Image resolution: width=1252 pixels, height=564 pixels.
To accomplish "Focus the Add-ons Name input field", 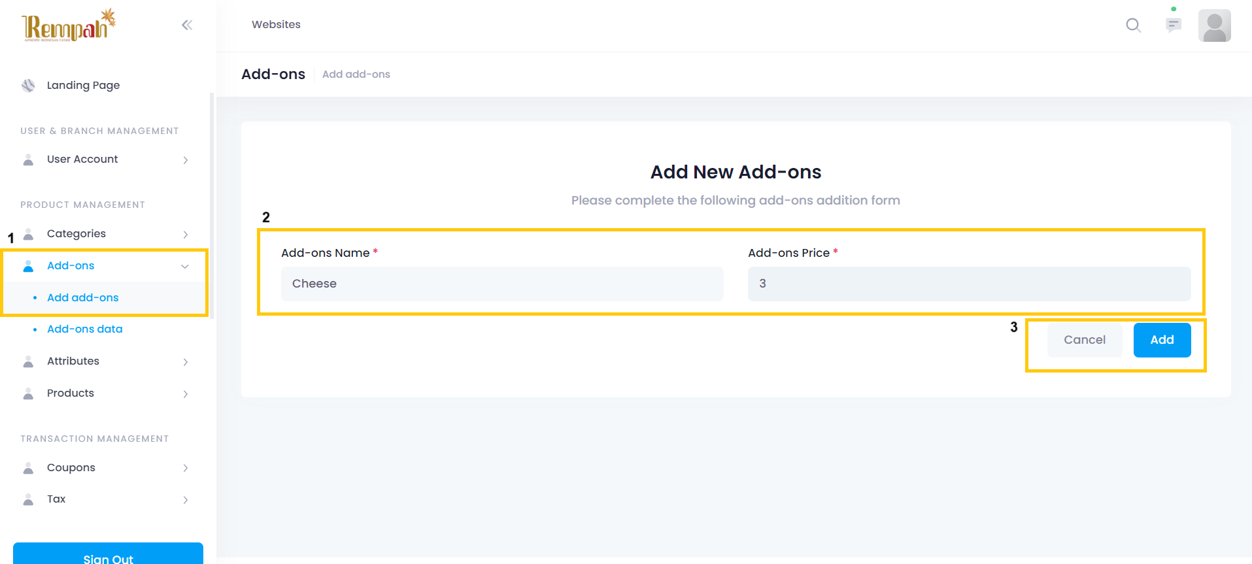I will 502,284.
